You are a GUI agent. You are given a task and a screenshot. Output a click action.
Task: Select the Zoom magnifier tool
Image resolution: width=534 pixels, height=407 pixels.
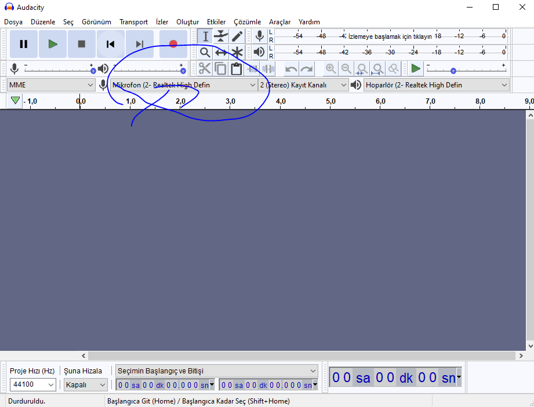[205, 52]
